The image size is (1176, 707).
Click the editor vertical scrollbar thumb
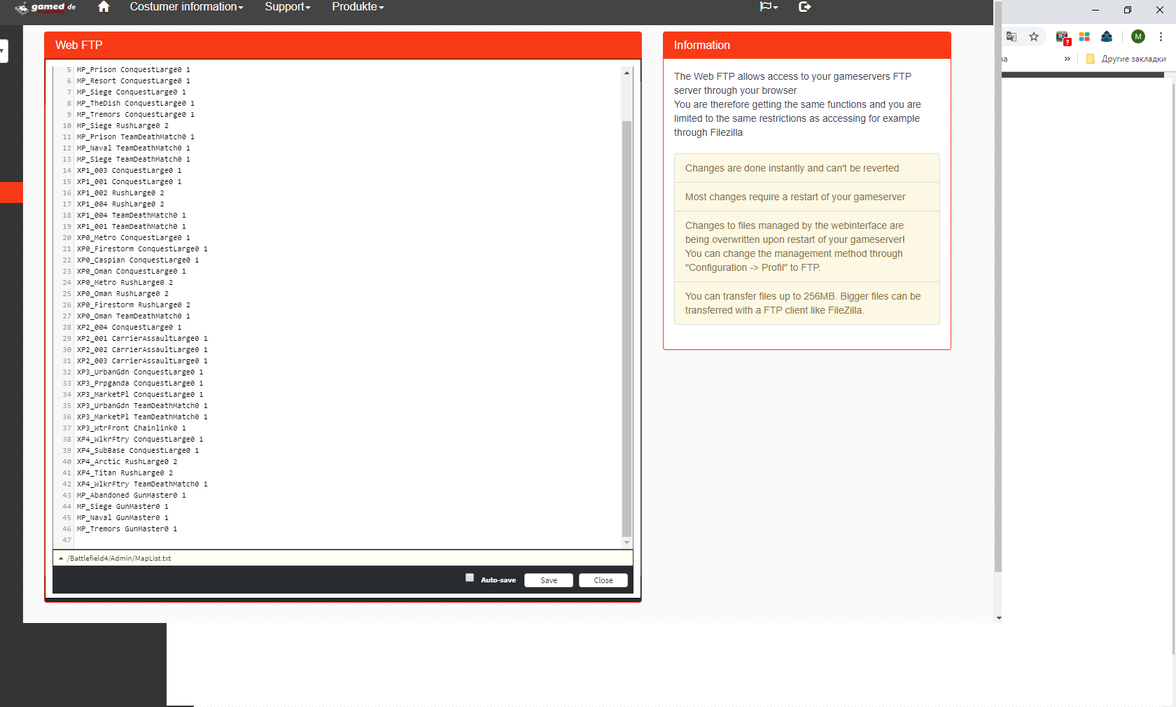pyautogui.click(x=626, y=328)
